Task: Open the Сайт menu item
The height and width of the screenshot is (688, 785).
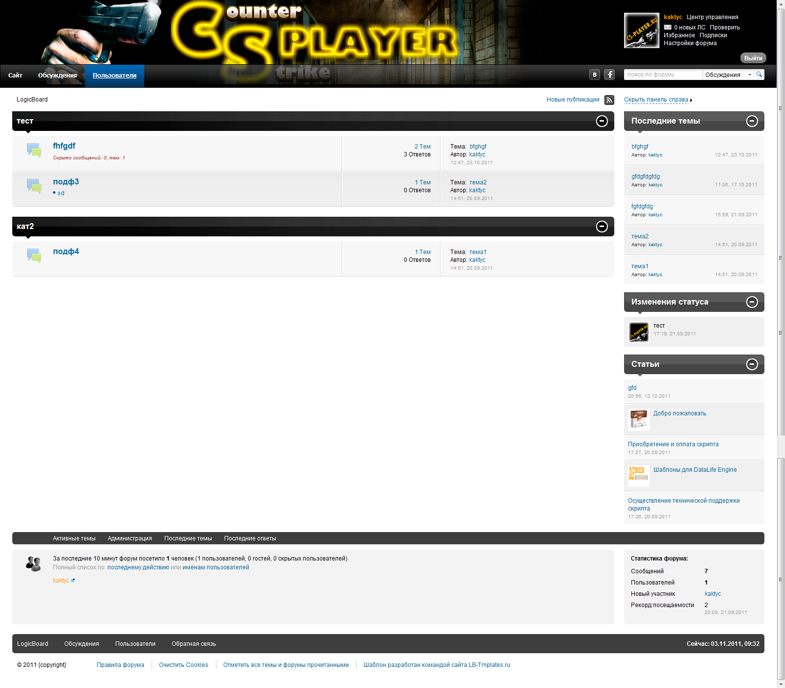Action: pos(15,76)
